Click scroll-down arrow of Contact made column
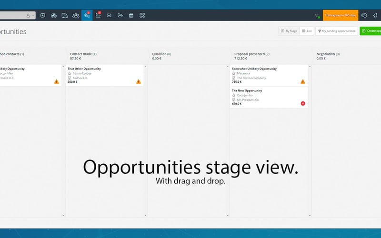 [145, 216]
